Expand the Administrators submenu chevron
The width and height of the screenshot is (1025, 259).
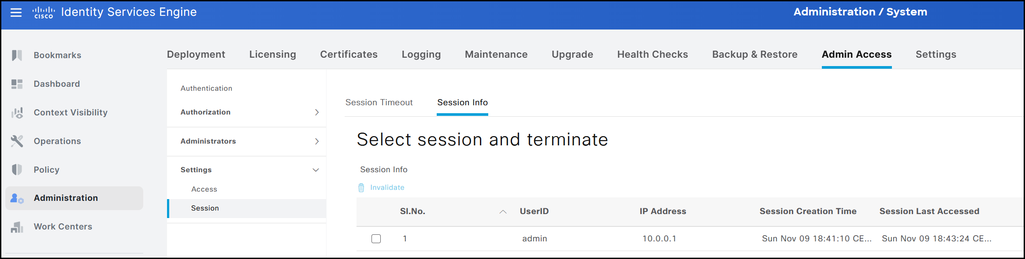(316, 141)
